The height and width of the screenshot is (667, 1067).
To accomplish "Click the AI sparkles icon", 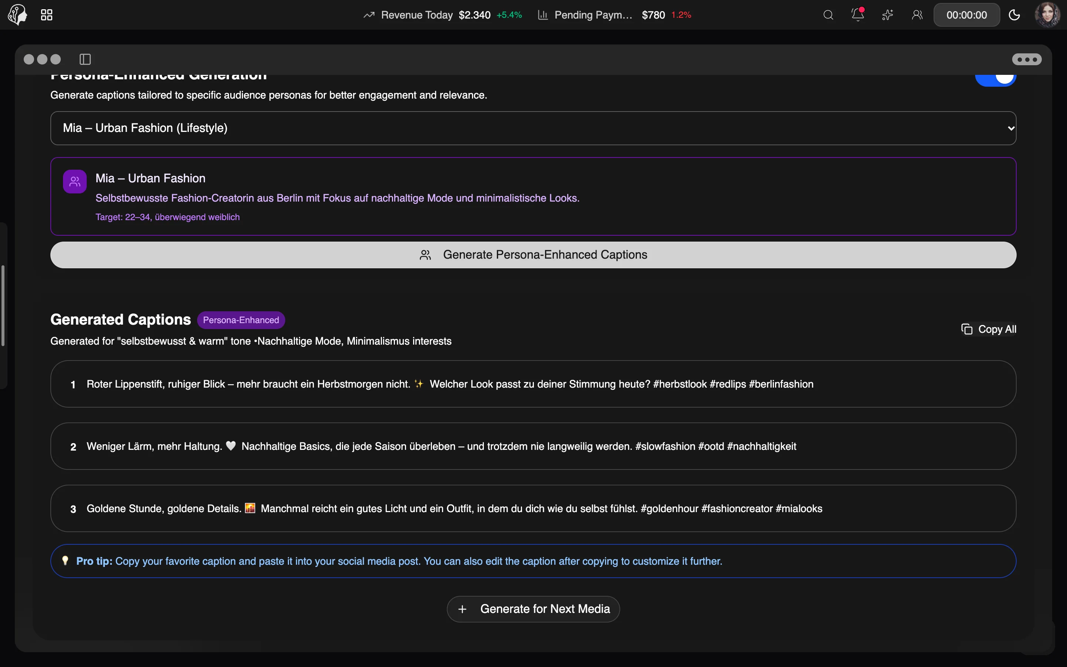I will [888, 15].
